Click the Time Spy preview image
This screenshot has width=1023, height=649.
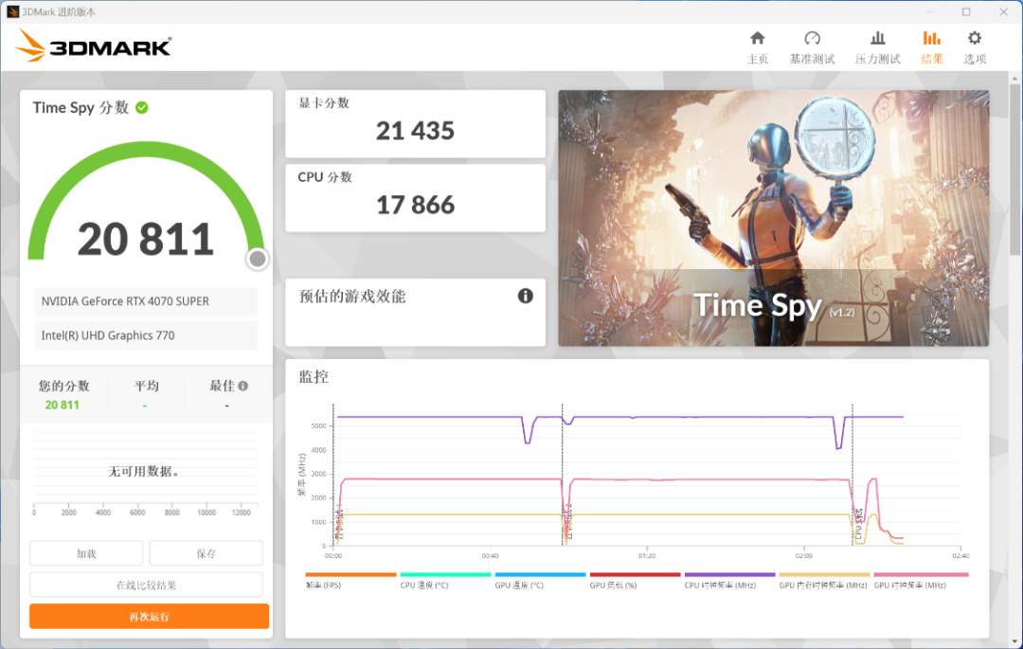(x=774, y=218)
